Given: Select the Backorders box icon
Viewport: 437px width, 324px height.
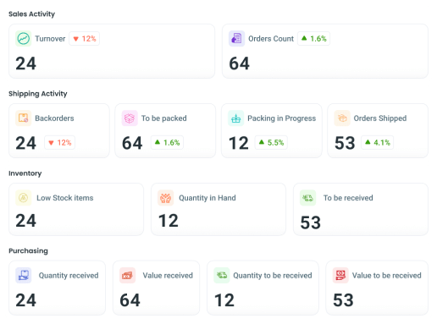Looking at the screenshot, I should [x=24, y=118].
